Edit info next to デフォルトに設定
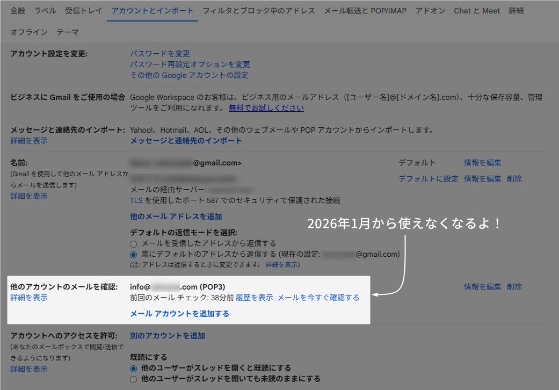559x390 pixels. (x=482, y=178)
